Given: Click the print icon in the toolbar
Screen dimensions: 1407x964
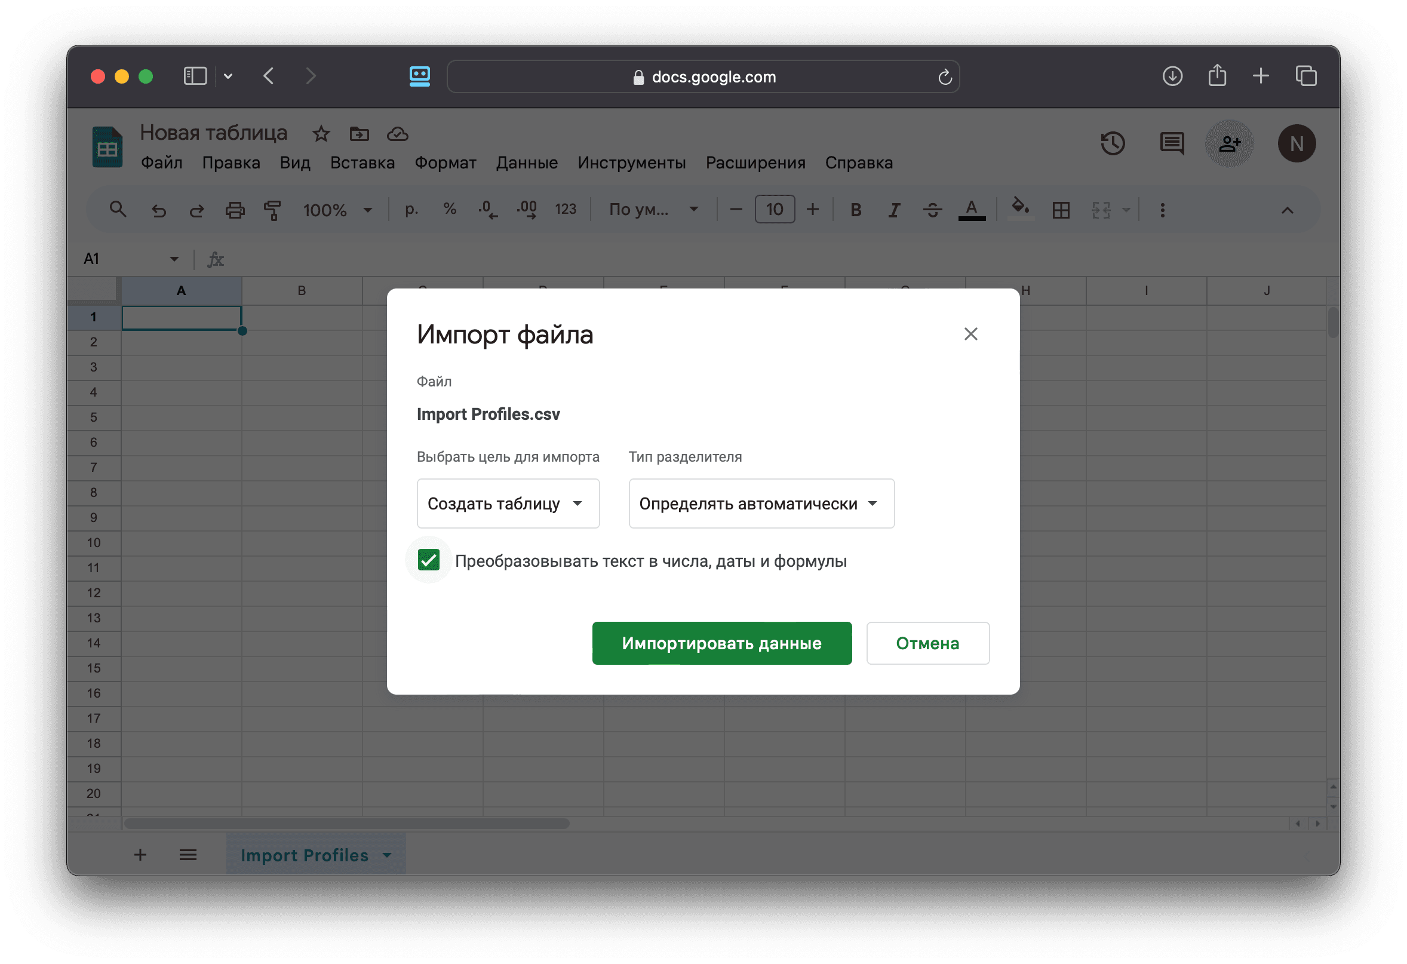Looking at the screenshot, I should tap(235, 210).
